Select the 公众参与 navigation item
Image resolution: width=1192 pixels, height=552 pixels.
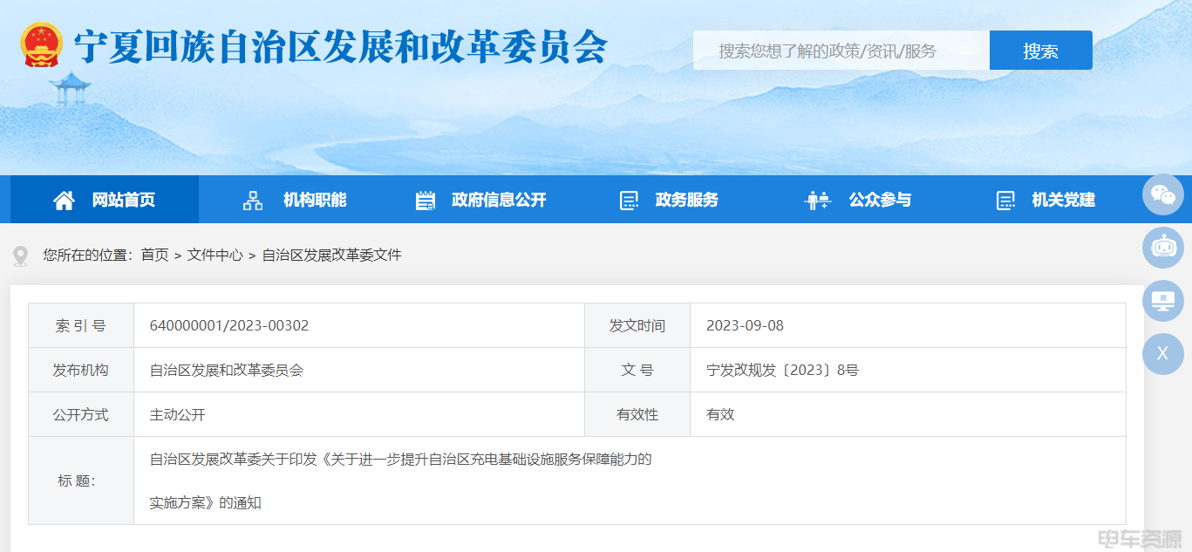[x=879, y=200]
